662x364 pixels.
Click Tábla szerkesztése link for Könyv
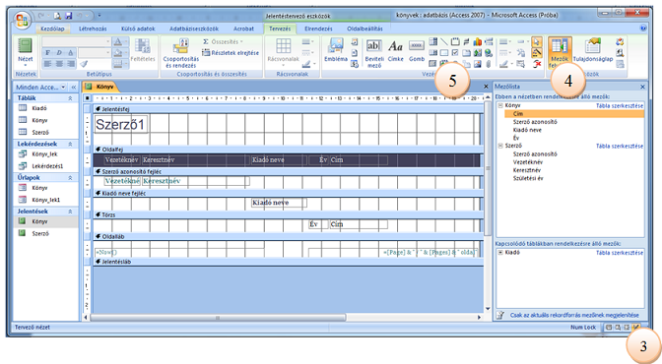(x=620, y=106)
